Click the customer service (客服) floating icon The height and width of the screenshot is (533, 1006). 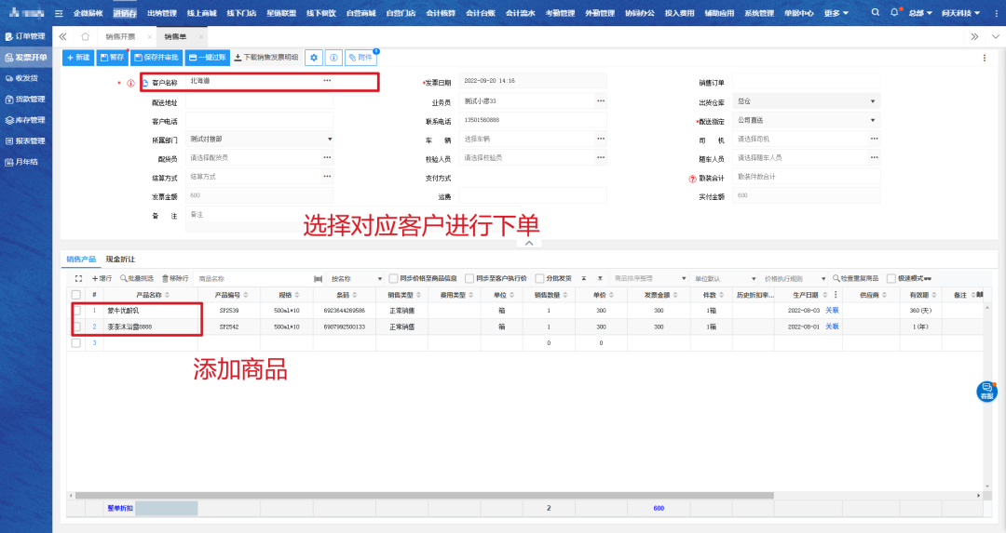click(986, 392)
